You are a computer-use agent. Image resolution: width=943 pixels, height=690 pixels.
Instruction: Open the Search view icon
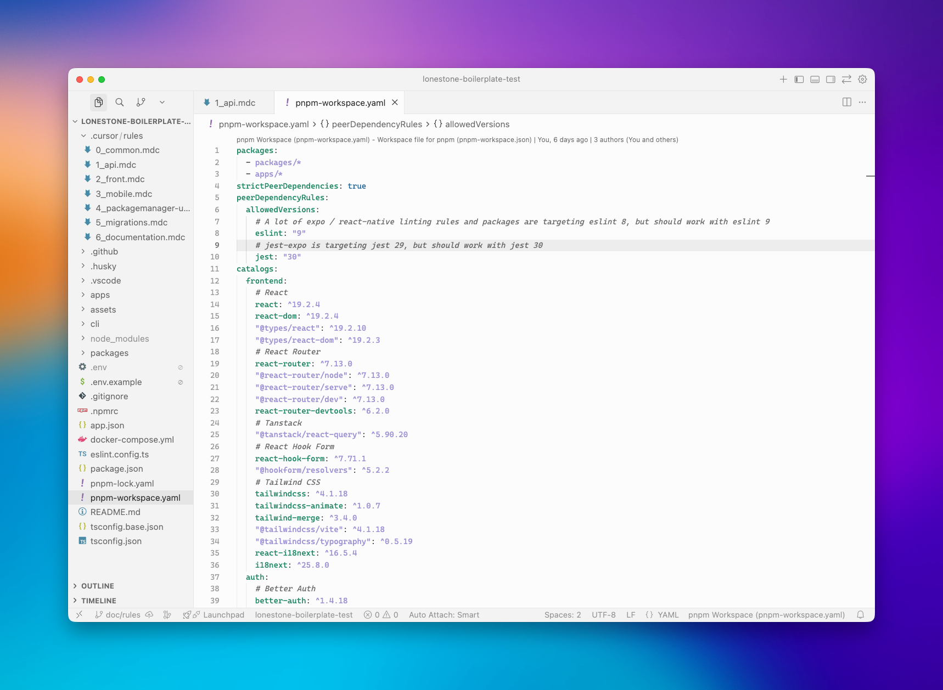(120, 102)
